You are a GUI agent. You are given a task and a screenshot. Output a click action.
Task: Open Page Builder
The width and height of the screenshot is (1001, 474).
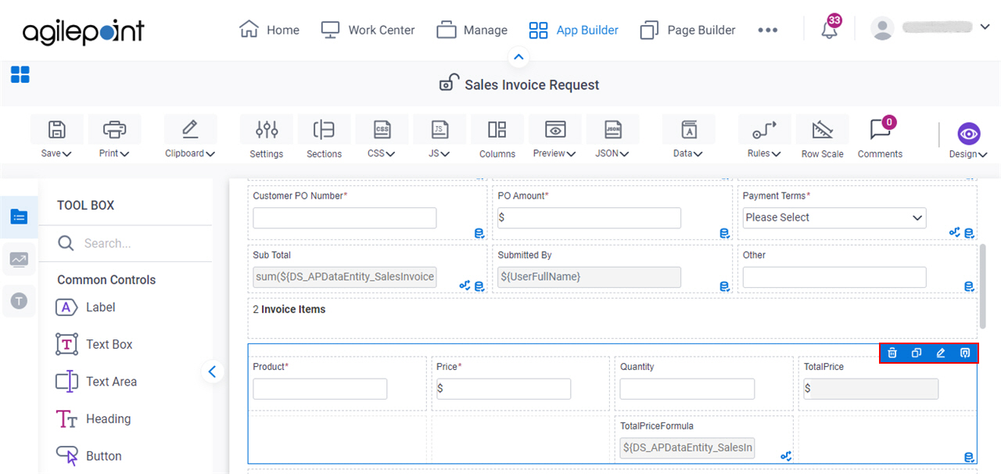687,30
